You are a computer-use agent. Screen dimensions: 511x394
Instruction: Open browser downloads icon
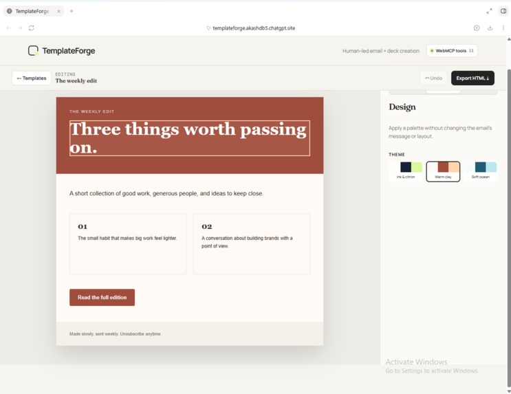(x=490, y=28)
